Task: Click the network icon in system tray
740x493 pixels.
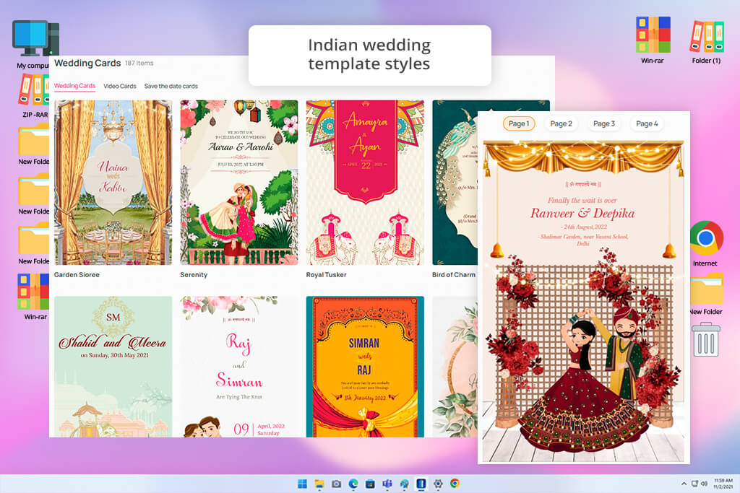Action: [x=694, y=484]
